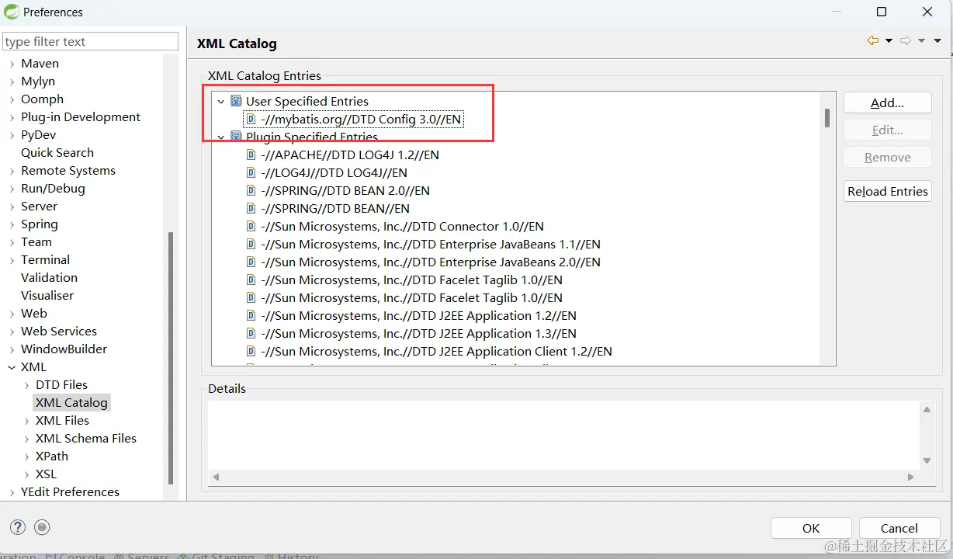This screenshot has height=559, width=953.
Task: Collapse the User Specified Entries node
Action: [x=220, y=102]
